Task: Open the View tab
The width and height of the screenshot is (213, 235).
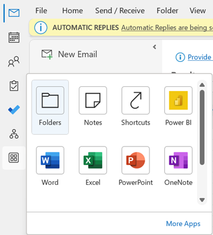Action: click(198, 11)
